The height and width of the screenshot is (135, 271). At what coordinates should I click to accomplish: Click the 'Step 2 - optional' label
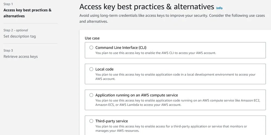point(16,30)
